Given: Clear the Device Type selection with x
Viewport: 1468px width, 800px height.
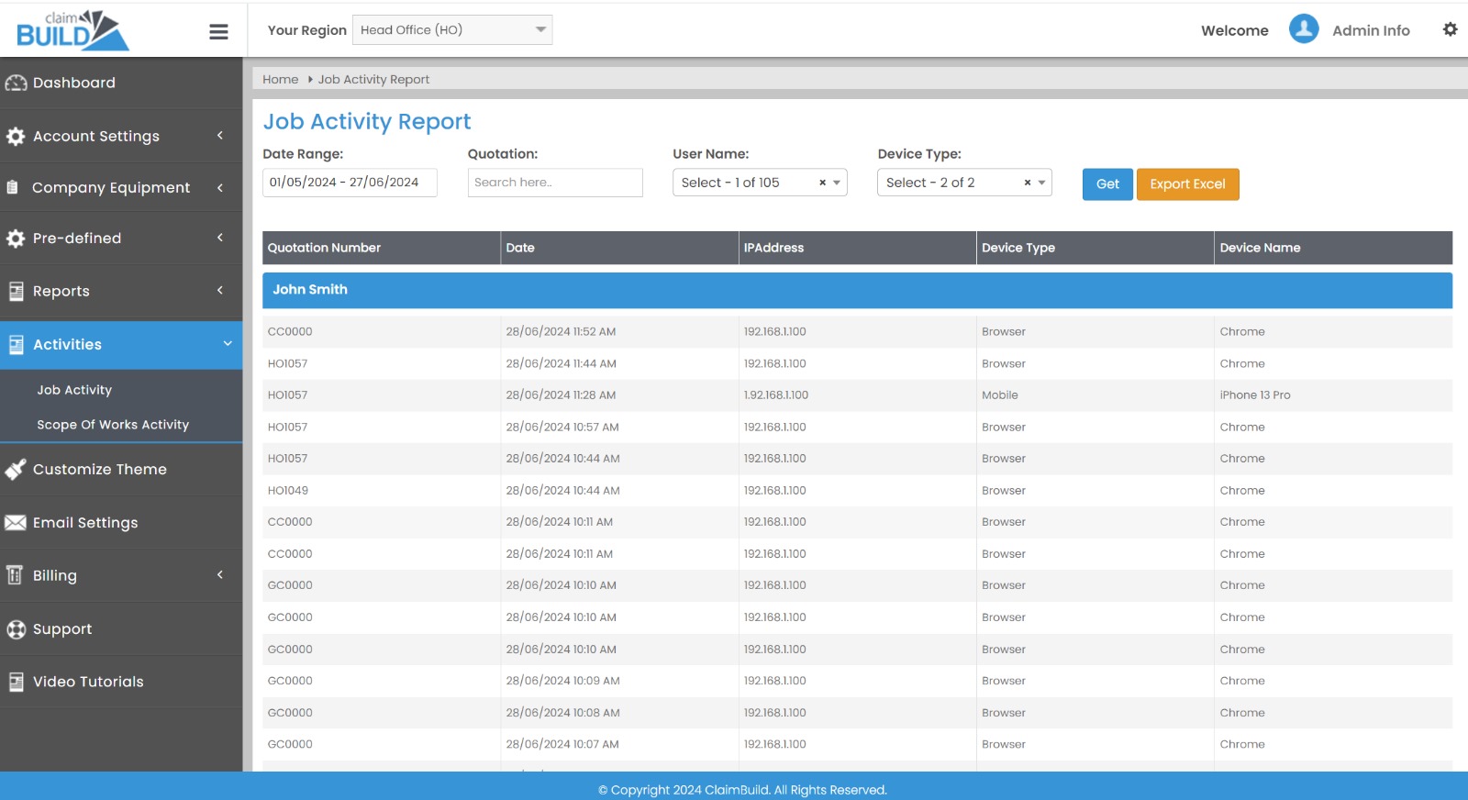Looking at the screenshot, I should pos(1028,183).
